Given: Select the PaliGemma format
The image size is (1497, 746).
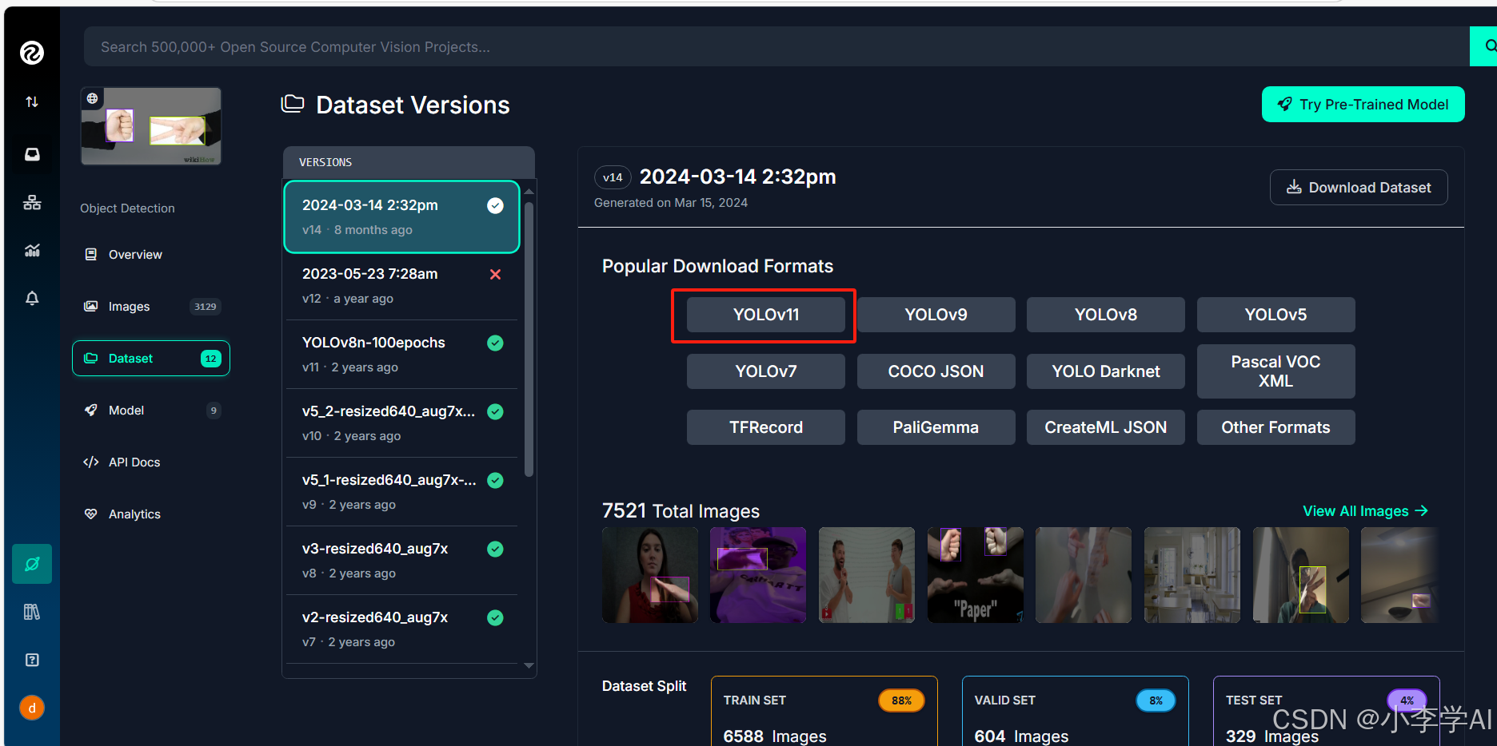Looking at the screenshot, I should (936, 427).
